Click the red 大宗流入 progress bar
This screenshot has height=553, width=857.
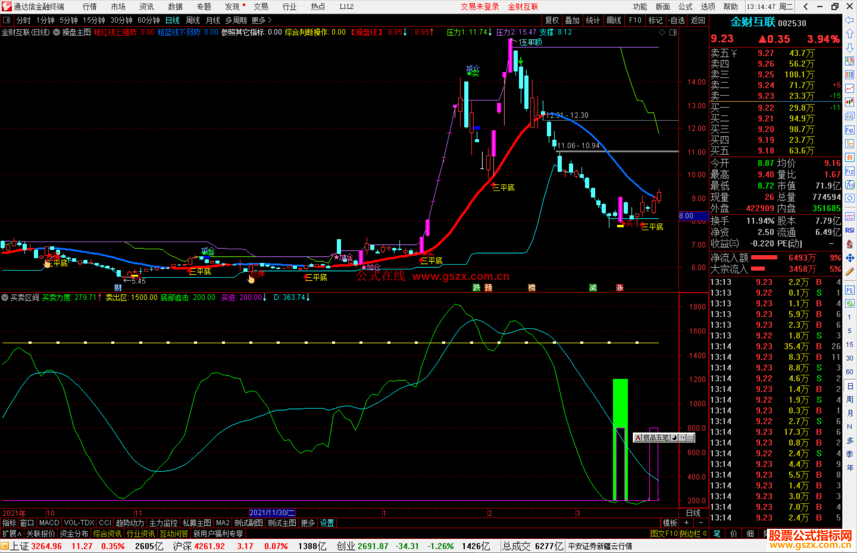click(x=758, y=269)
